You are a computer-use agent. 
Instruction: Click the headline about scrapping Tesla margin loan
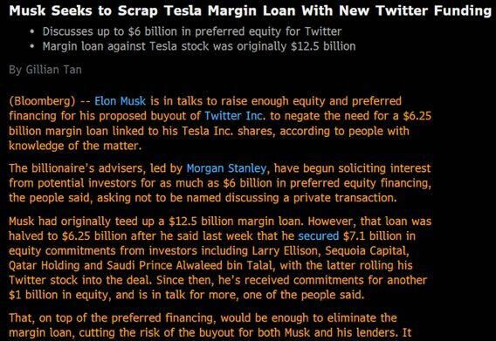251,10
